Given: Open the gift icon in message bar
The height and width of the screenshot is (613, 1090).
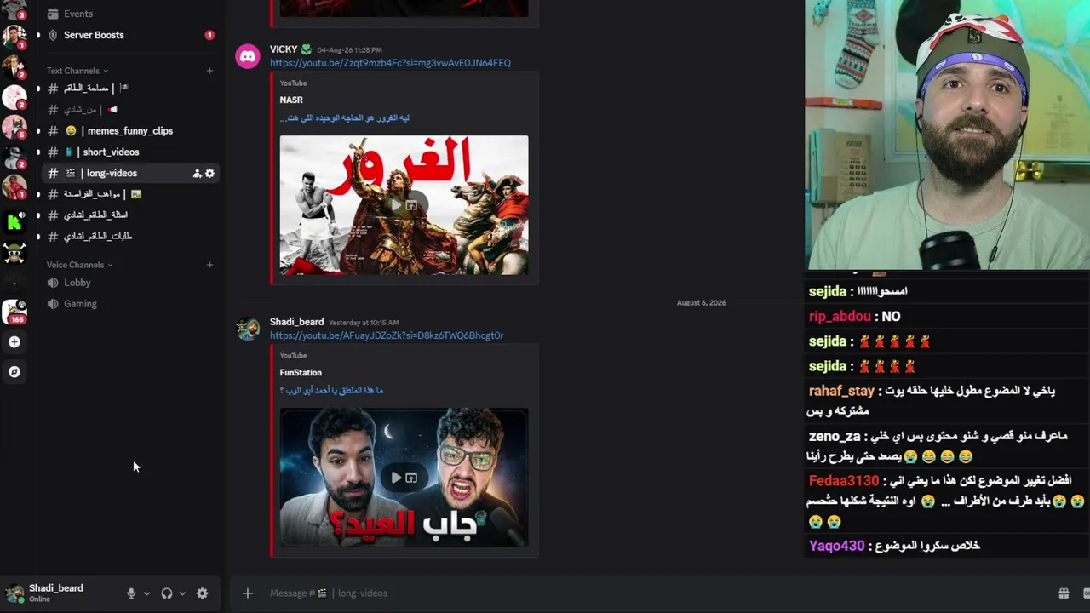Looking at the screenshot, I should 1064,593.
